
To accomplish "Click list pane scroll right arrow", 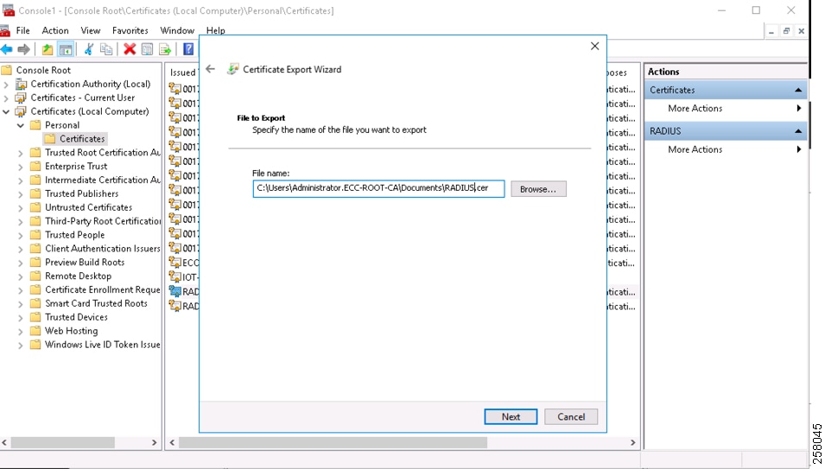I will coord(632,443).
